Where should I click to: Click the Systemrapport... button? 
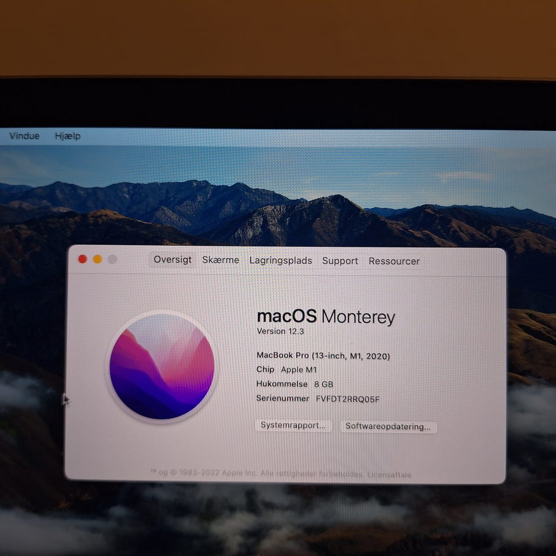tap(293, 425)
